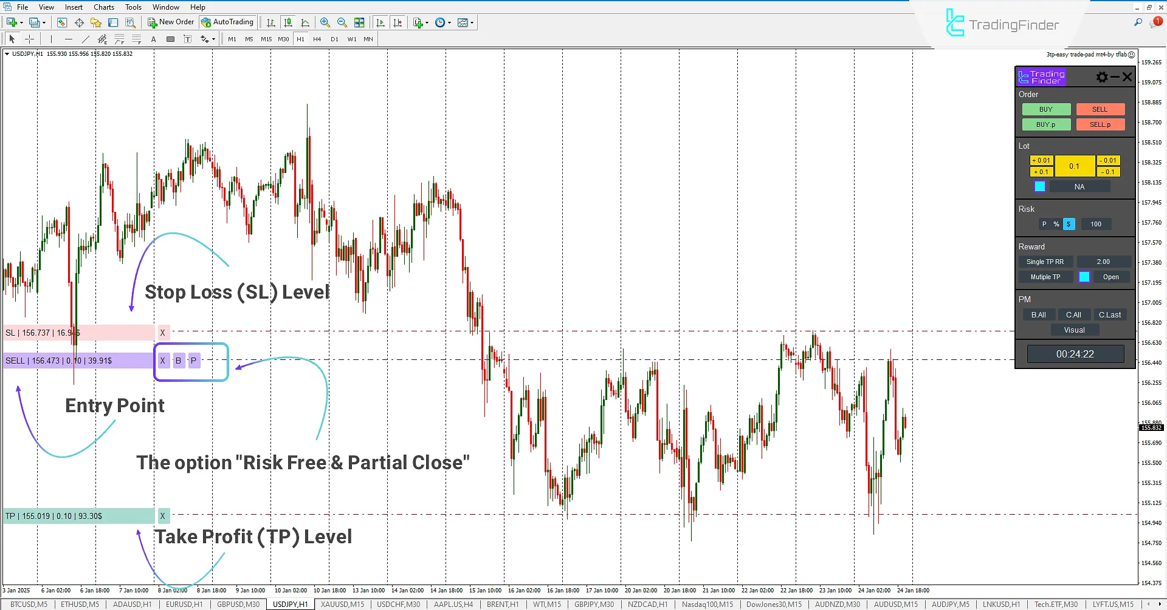Open the Charts menu
This screenshot has height=610, width=1167.
pyautogui.click(x=103, y=7)
